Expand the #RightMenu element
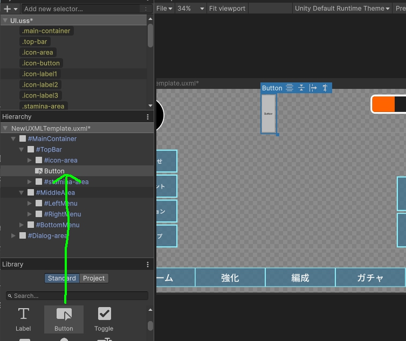The height and width of the screenshot is (341, 406). (30, 214)
